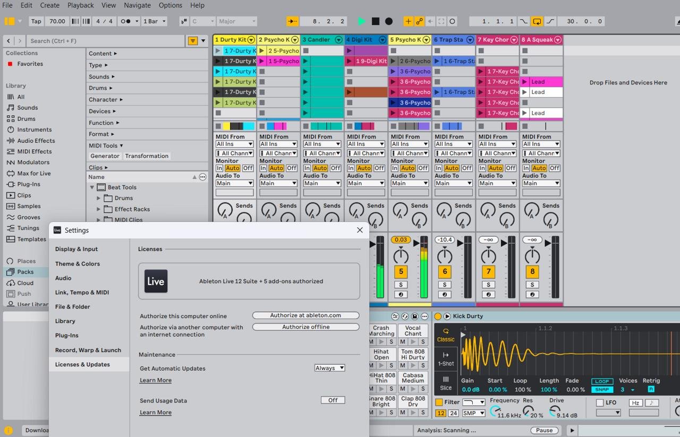The image size is (680, 437).
Task: Select 1-Shot mode in Simpler
Action: [x=446, y=359]
